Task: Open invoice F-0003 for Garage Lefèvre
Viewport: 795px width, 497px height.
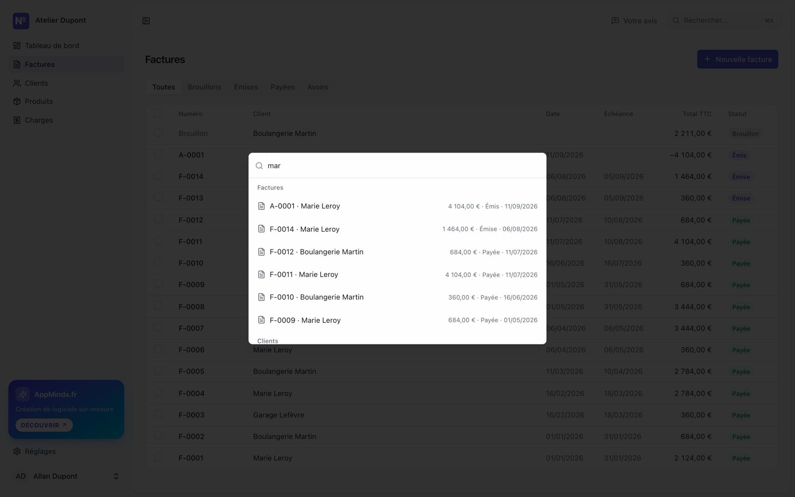Action: [x=462, y=415]
